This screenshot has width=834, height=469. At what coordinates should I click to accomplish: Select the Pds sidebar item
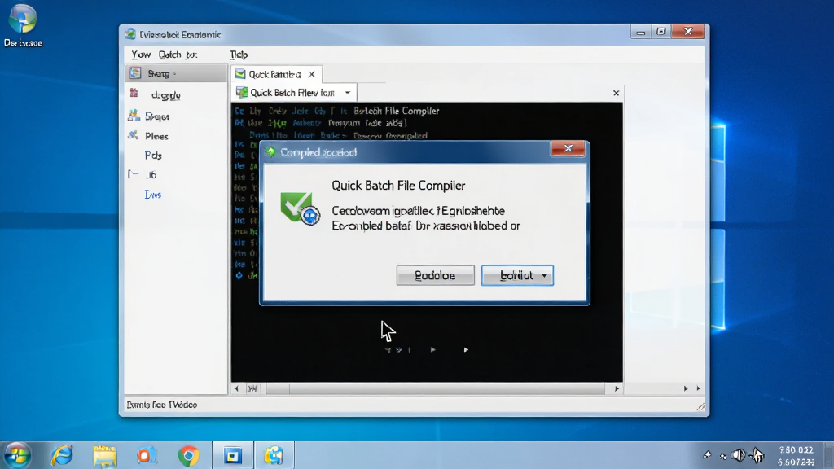[153, 156]
